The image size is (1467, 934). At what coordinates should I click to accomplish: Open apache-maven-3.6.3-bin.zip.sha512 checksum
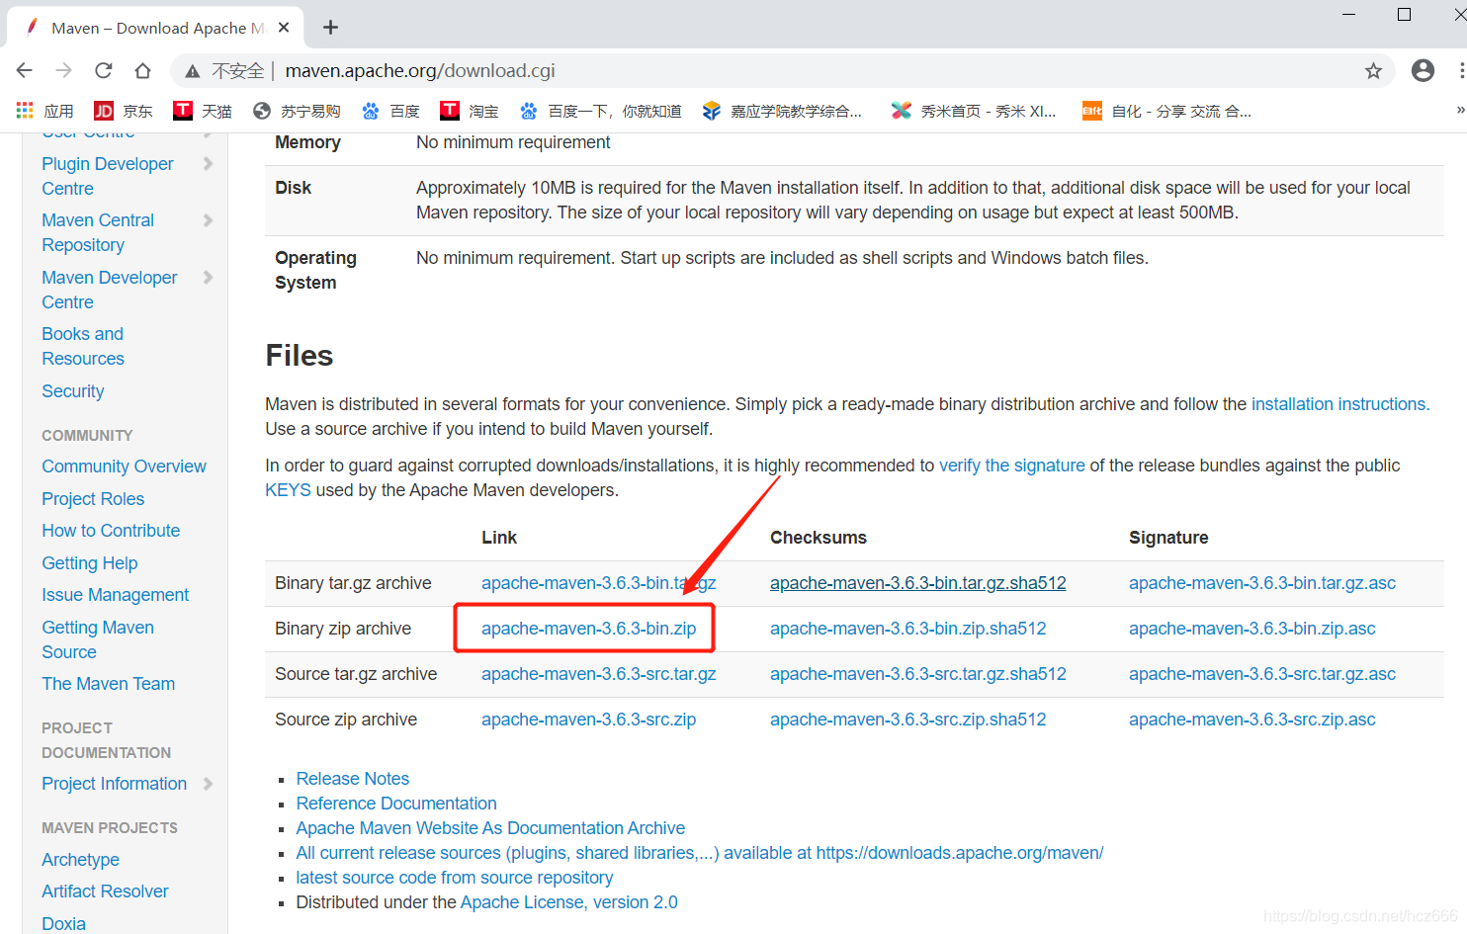907,629
